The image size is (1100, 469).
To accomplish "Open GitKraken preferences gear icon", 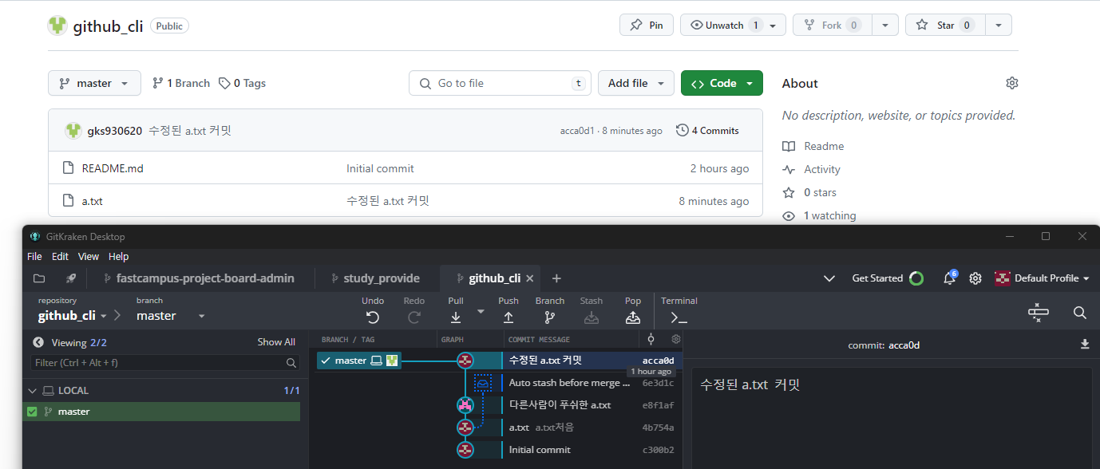I will [975, 278].
